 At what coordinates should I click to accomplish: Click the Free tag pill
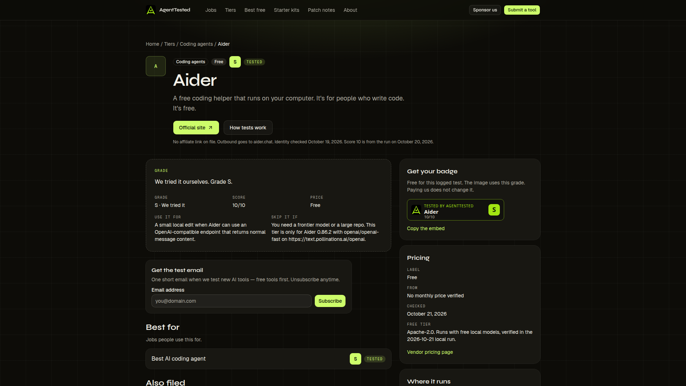pyautogui.click(x=219, y=62)
